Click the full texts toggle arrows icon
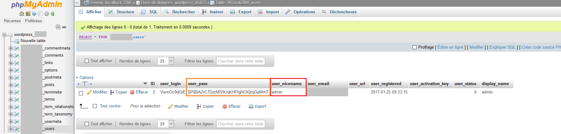 click(85, 84)
